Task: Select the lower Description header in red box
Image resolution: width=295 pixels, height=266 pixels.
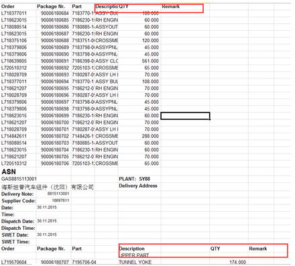Action: (132, 249)
